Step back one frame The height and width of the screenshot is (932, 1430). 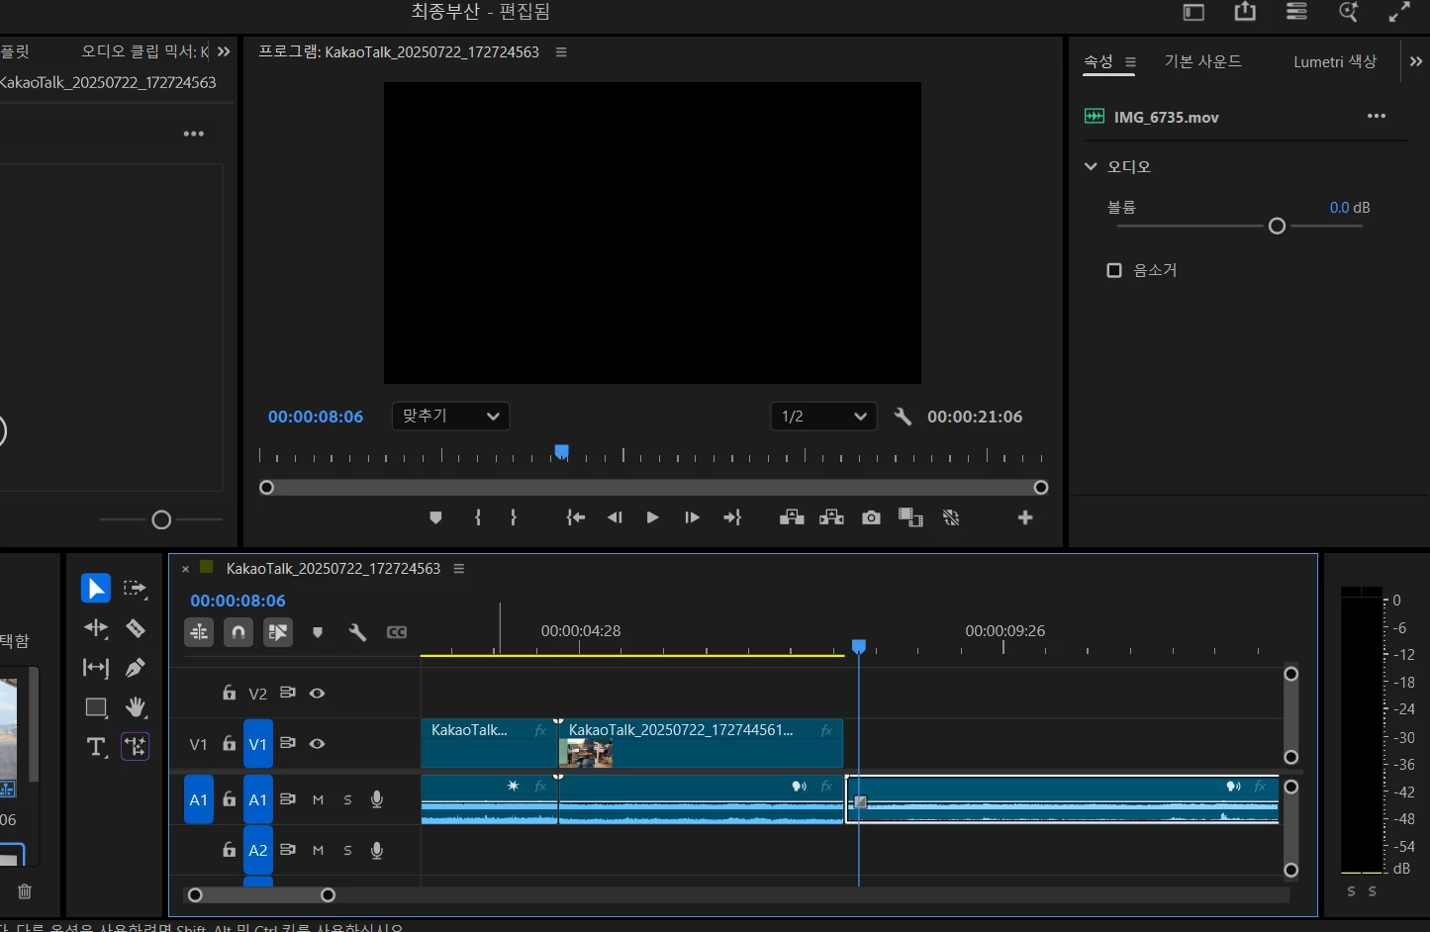(615, 517)
